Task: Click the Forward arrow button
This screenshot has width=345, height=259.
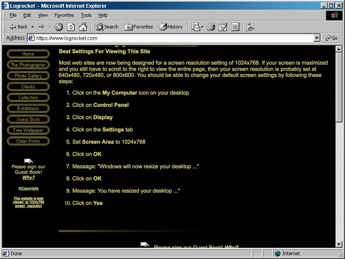Action: 41,27
